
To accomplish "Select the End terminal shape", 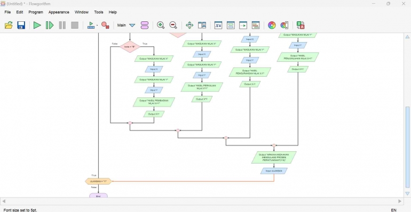I will 98,195.
